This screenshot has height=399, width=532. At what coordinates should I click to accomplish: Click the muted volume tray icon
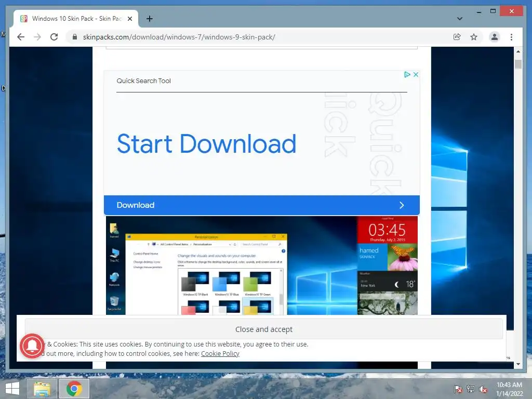pyautogui.click(x=483, y=389)
